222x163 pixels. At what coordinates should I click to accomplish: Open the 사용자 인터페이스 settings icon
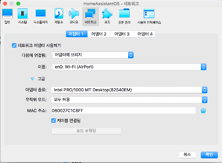pyautogui.click(x=149, y=14)
